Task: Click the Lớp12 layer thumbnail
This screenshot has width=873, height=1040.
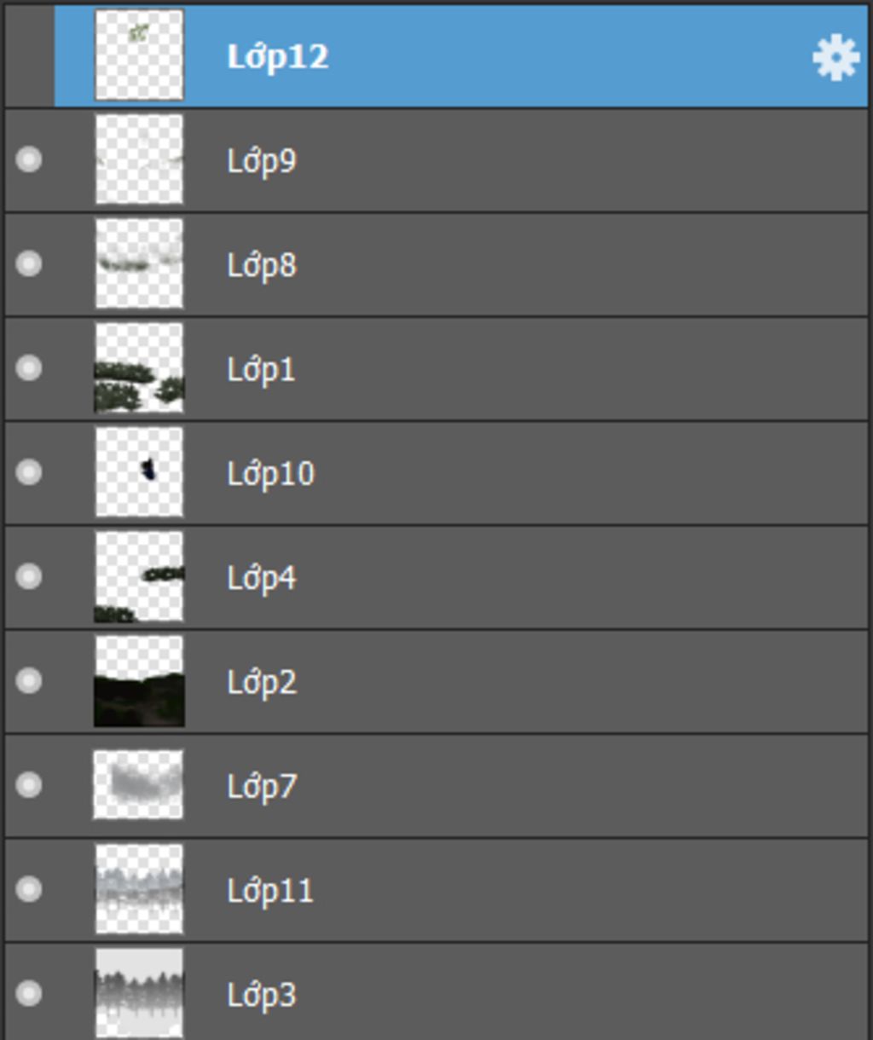Action: pyautogui.click(x=139, y=55)
